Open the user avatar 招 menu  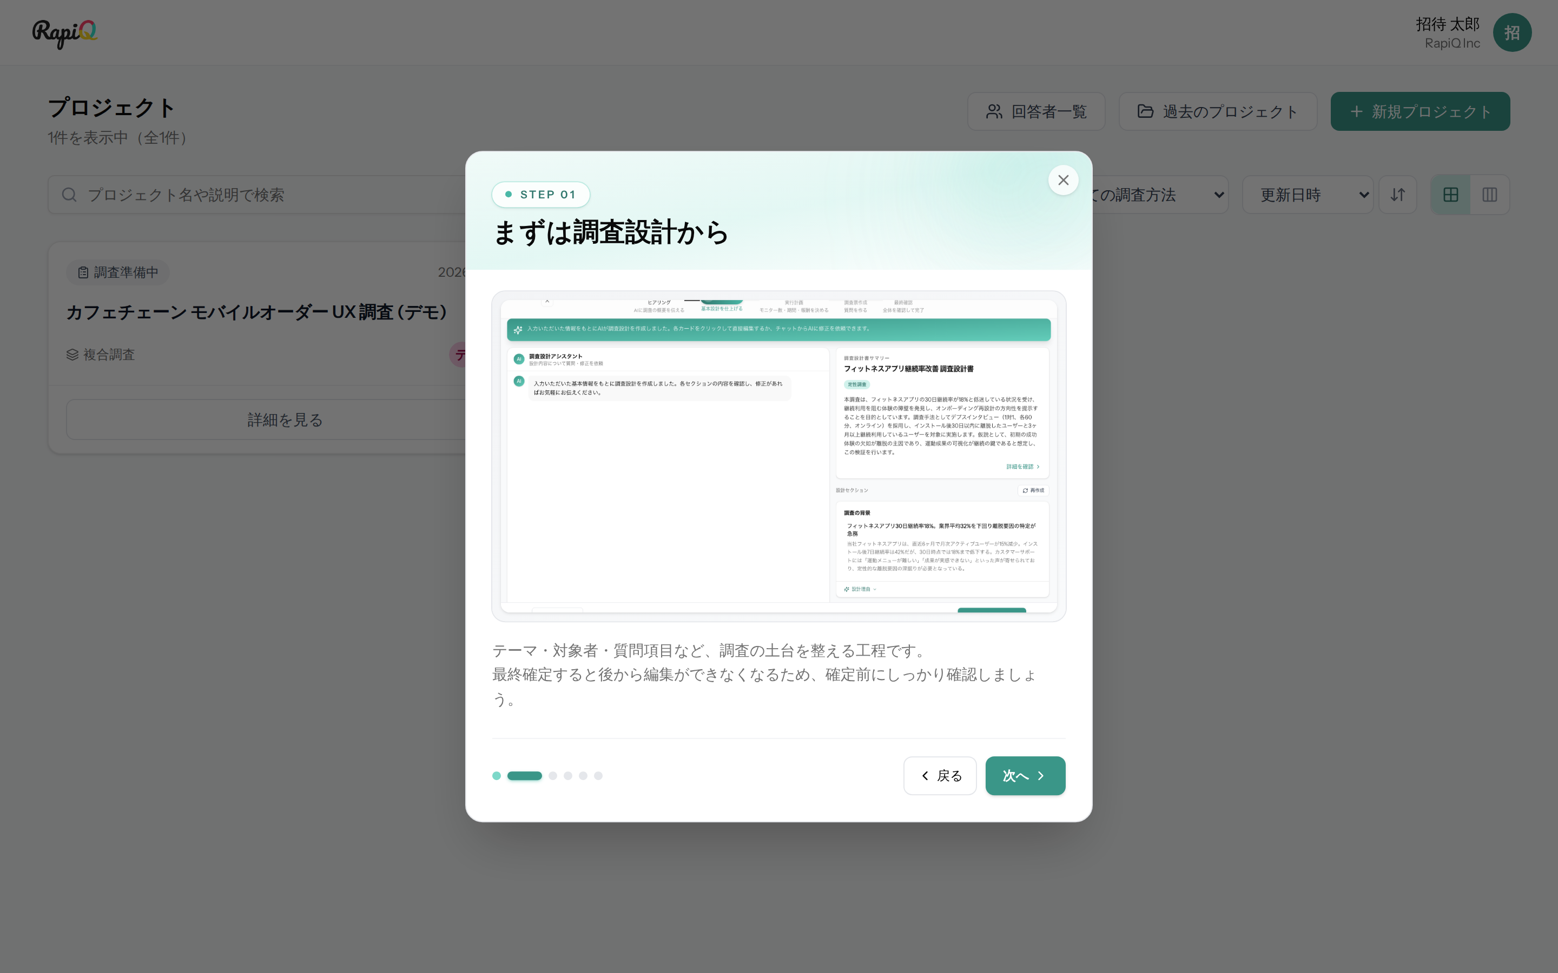pyautogui.click(x=1513, y=32)
